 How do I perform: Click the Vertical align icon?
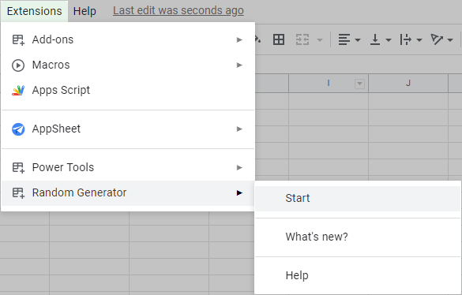(375, 39)
